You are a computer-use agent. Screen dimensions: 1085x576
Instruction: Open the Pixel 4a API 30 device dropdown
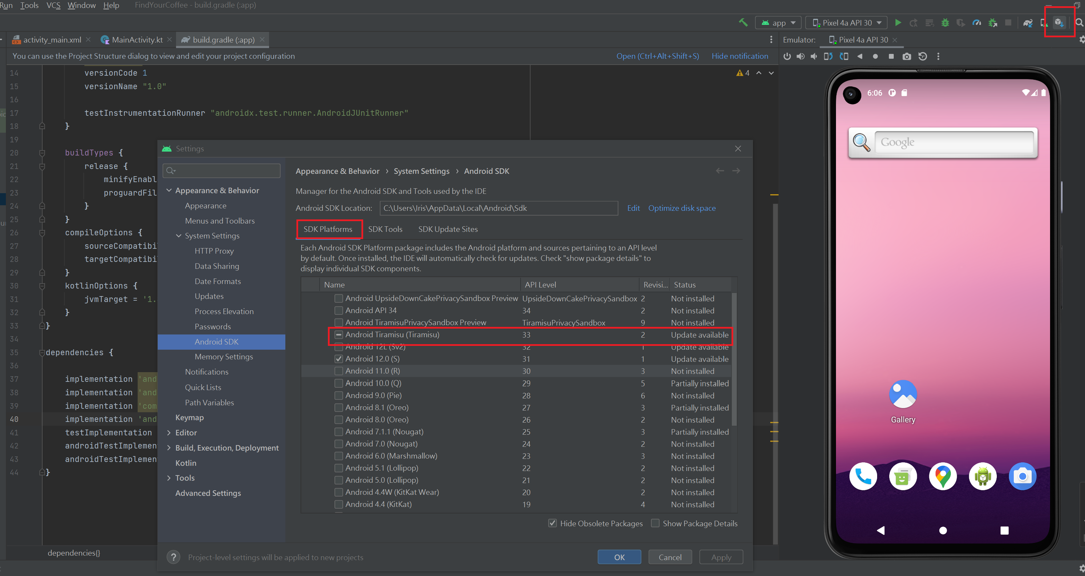click(846, 23)
